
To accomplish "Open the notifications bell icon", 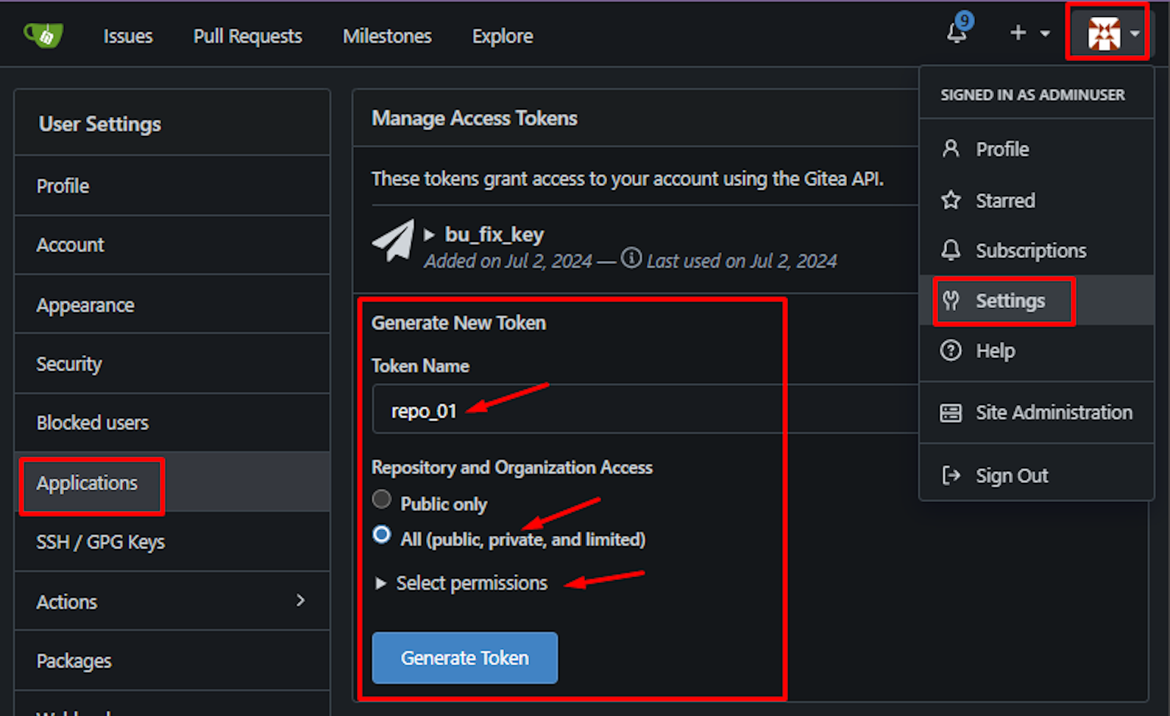I will click(x=957, y=33).
